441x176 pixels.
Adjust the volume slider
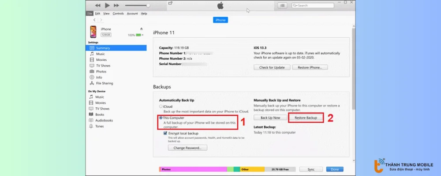(x=138, y=5)
